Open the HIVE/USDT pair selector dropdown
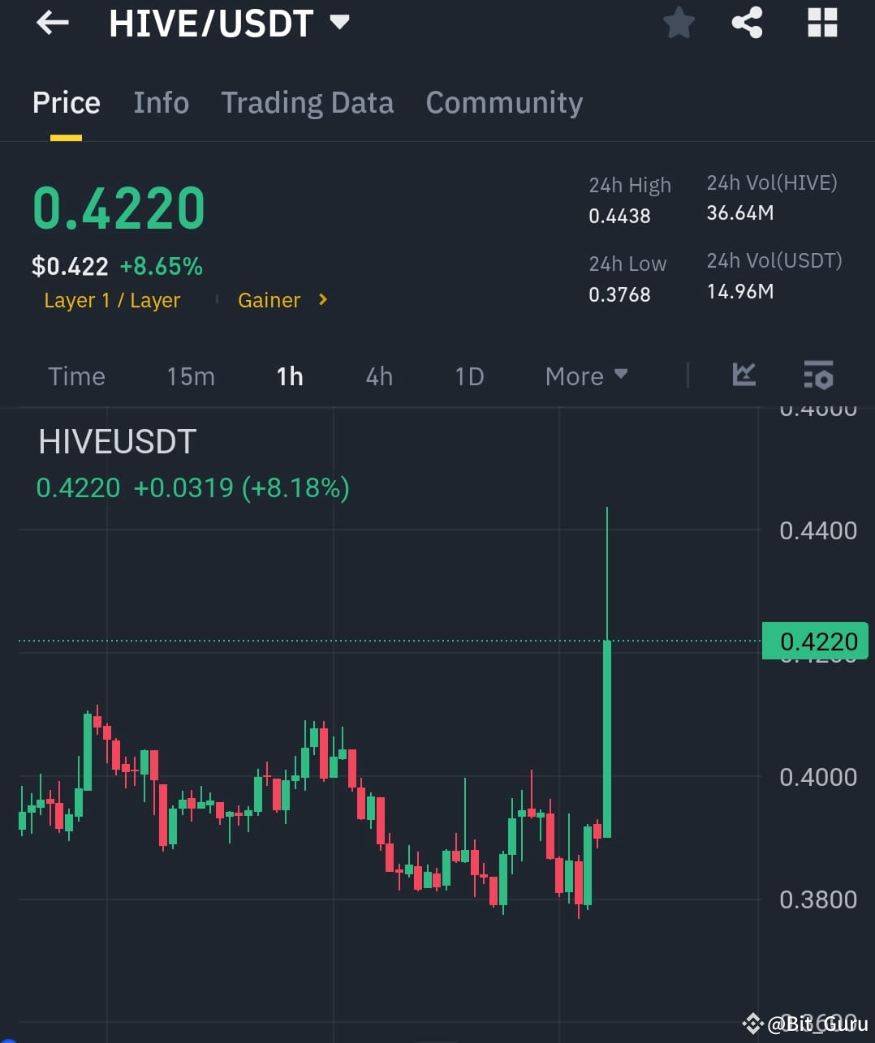 coord(339,23)
